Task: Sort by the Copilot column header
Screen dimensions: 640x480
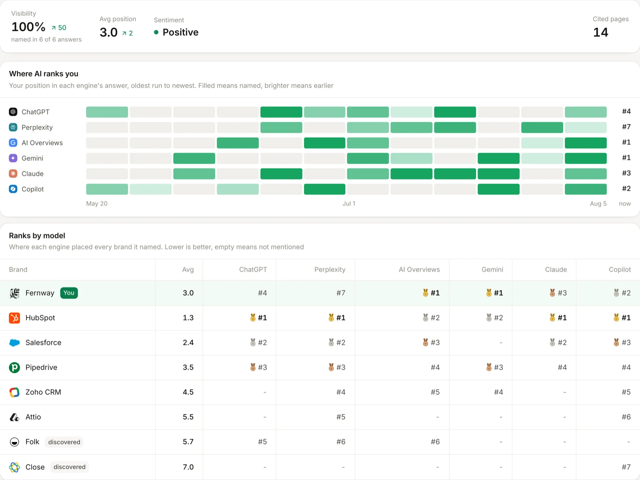Action: tap(620, 270)
